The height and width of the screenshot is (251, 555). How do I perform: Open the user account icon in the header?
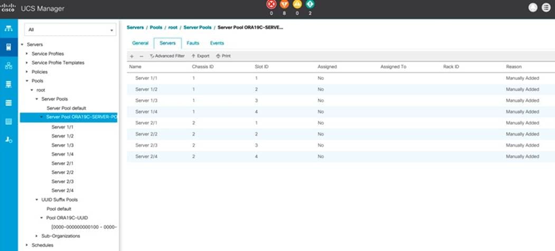click(533, 8)
